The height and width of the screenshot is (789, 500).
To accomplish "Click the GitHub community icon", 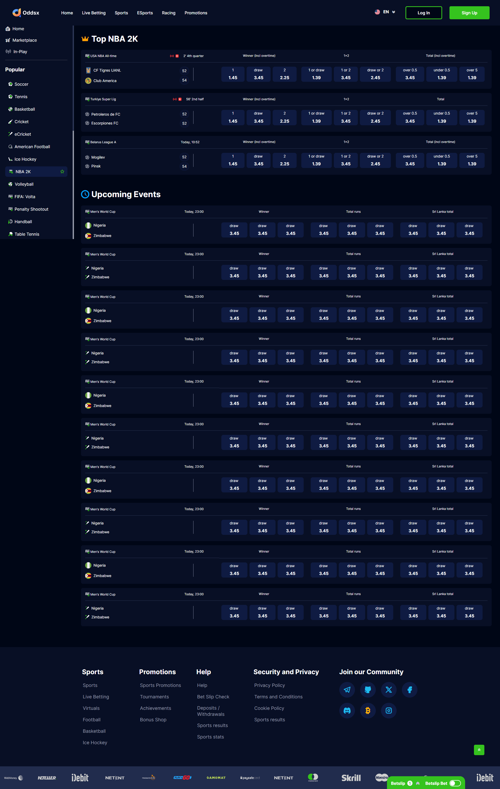I will [x=368, y=689].
